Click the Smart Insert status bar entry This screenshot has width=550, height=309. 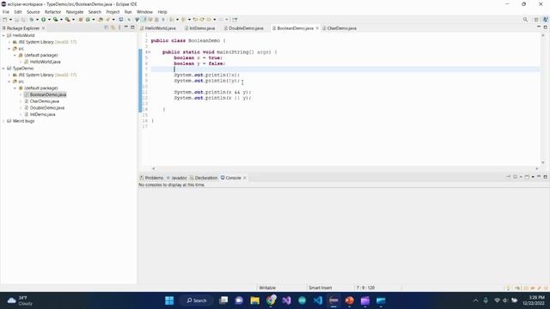pos(321,288)
